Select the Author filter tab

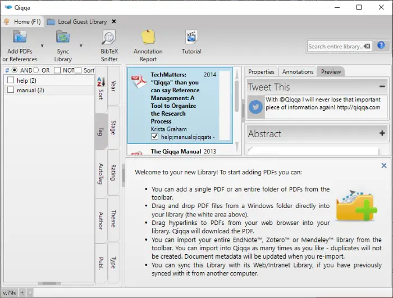click(x=101, y=220)
